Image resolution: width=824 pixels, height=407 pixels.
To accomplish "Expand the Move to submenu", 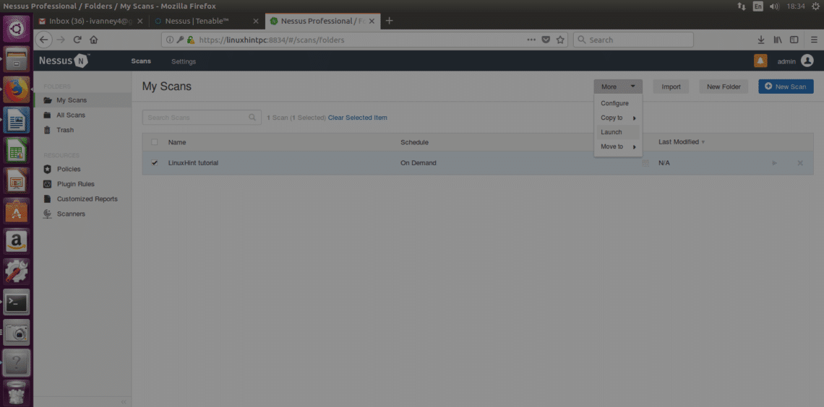I will (x=618, y=147).
